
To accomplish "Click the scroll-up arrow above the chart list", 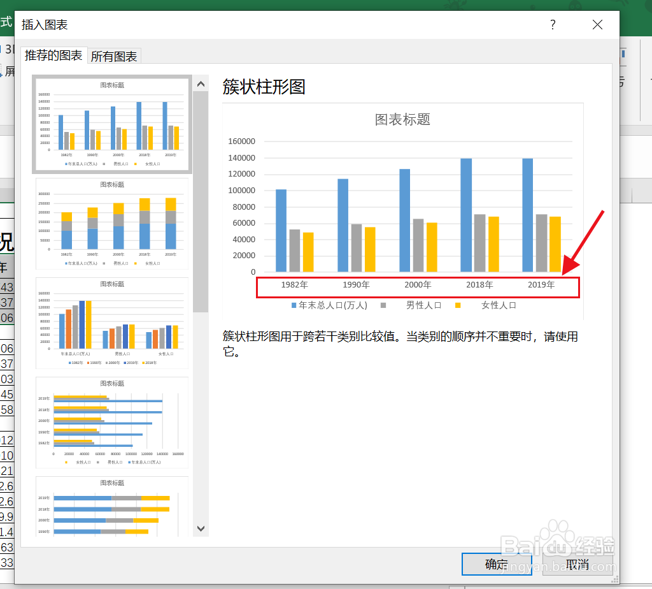I will pos(201,83).
